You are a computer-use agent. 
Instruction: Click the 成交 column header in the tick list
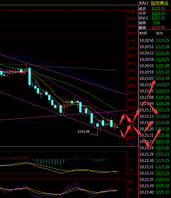point(159,33)
